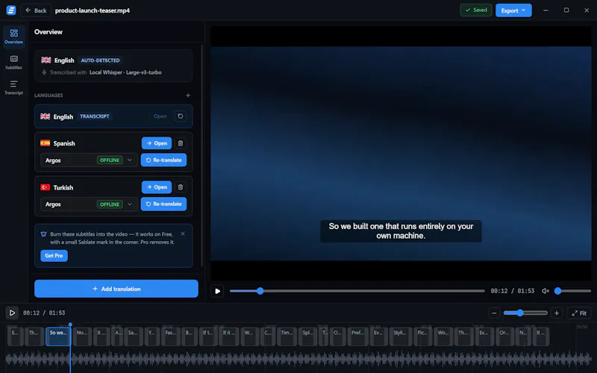Select the 'Pref...' timeline segment

(x=358, y=336)
